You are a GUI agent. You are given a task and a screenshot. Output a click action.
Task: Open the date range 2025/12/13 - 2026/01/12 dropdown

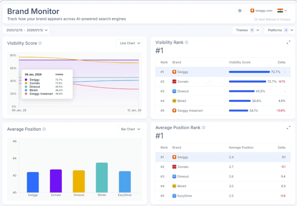[26, 30]
